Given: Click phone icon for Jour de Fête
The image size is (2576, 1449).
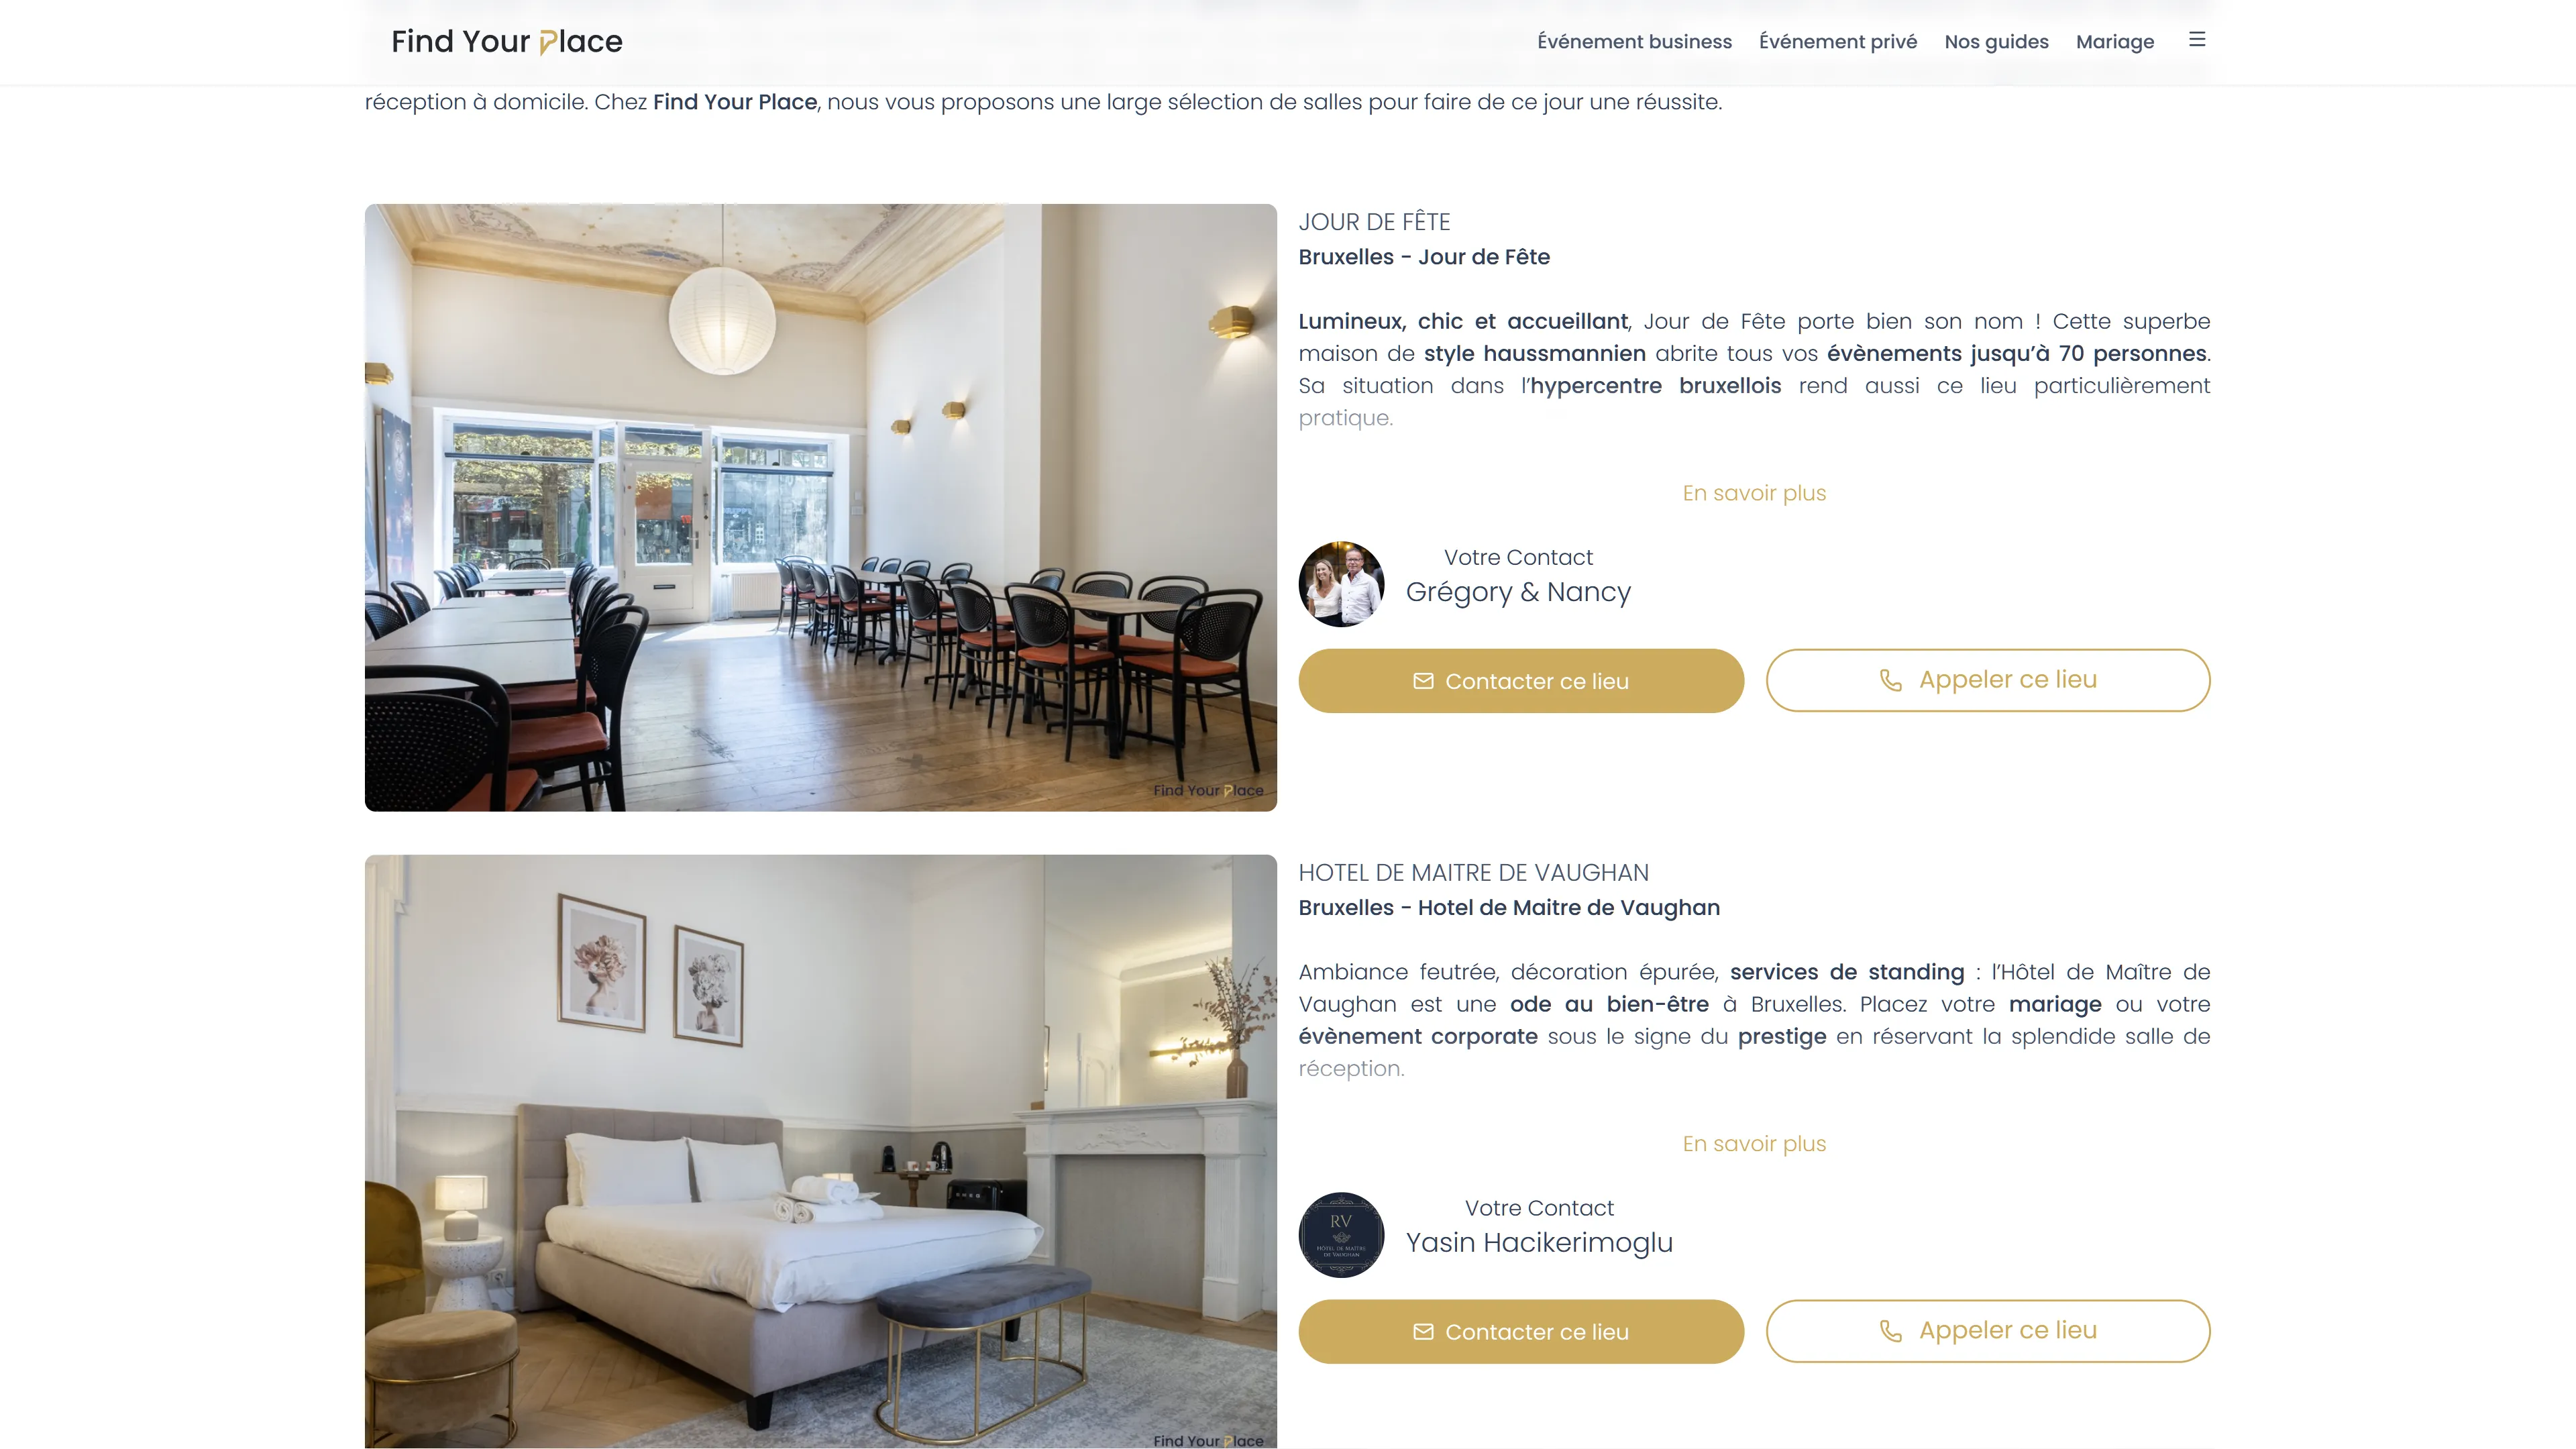Looking at the screenshot, I should (x=1890, y=680).
